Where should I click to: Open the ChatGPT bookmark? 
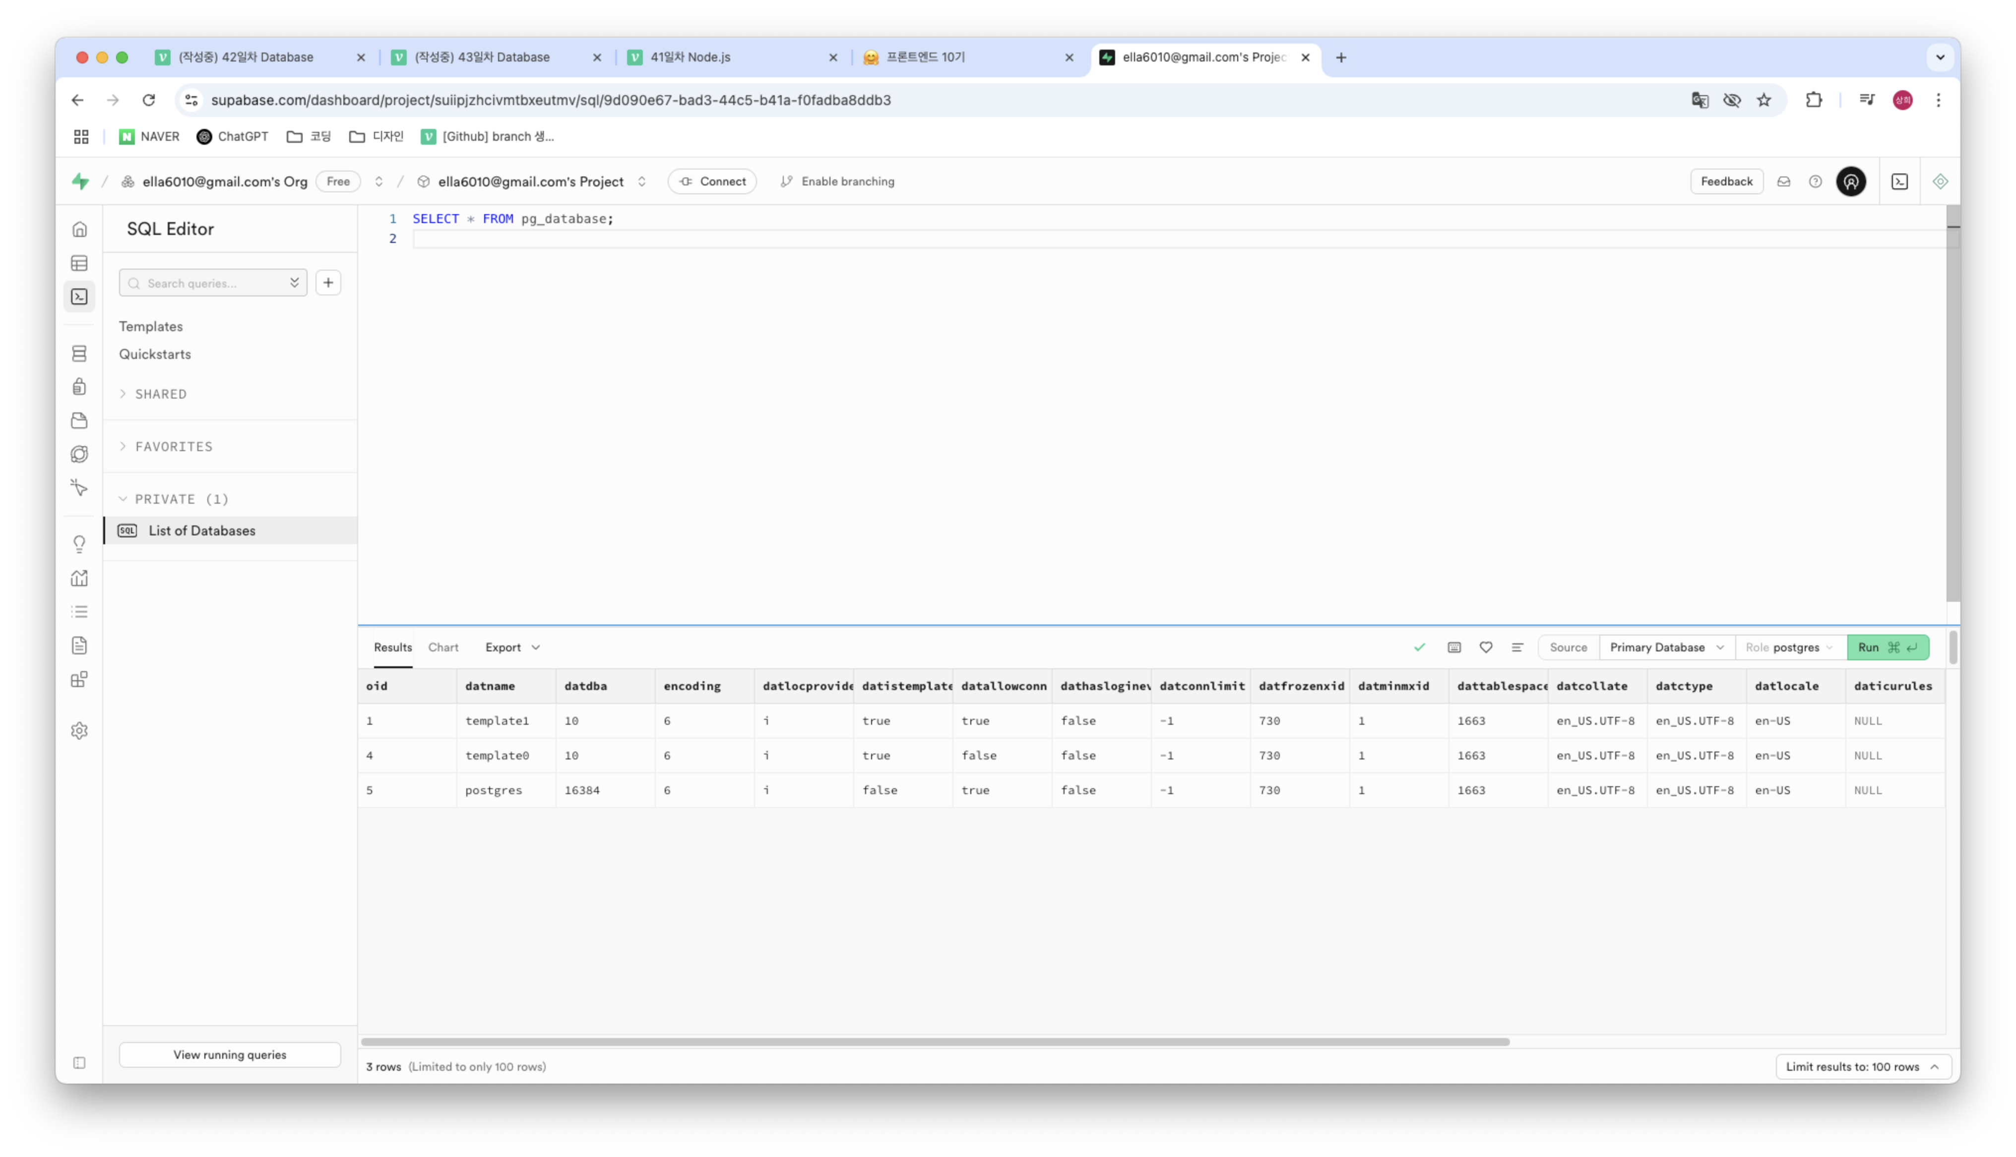click(x=233, y=137)
